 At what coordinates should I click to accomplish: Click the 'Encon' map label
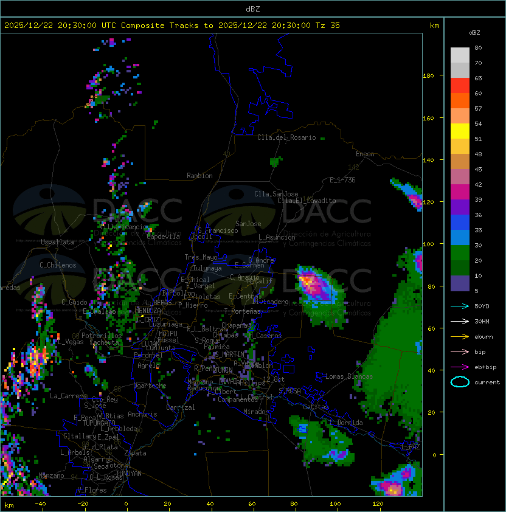(365, 154)
